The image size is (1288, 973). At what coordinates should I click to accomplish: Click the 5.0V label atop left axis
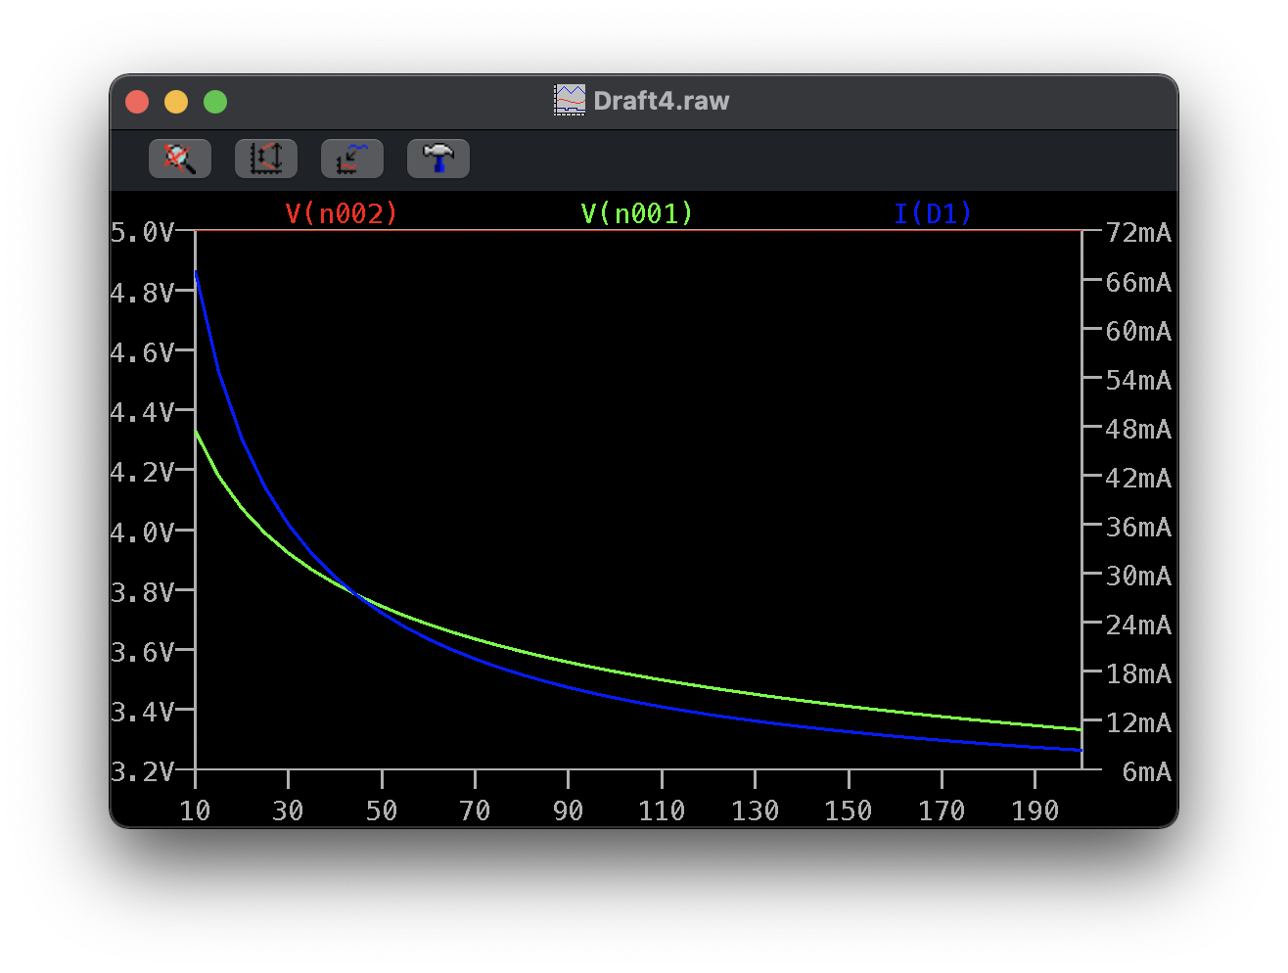click(142, 233)
